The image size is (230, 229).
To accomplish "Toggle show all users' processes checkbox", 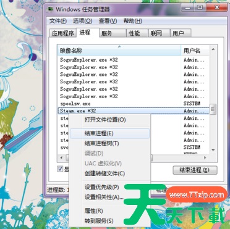I will click(x=60, y=169).
